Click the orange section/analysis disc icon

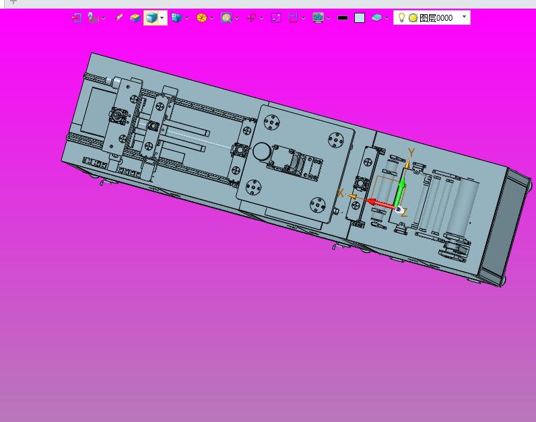(201, 17)
